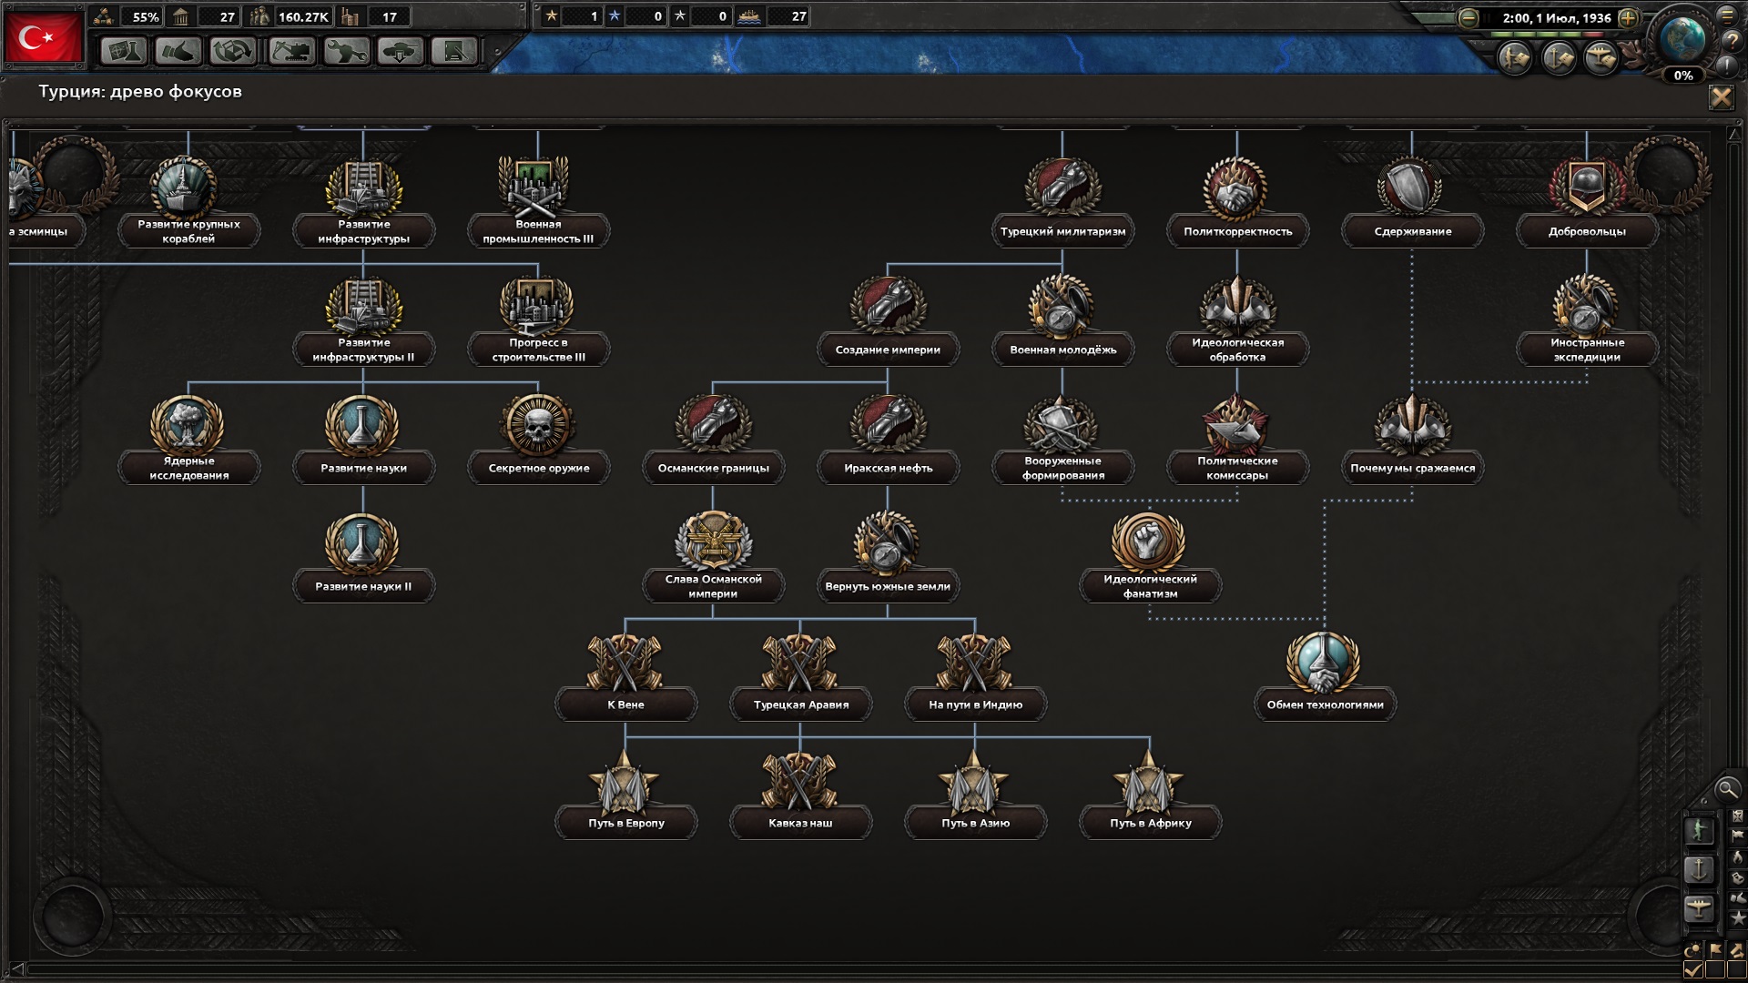Viewport: 1748px width, 983px height.
Task: Open the Trade crate-with-arrows icon
Action: coord(232,51)
